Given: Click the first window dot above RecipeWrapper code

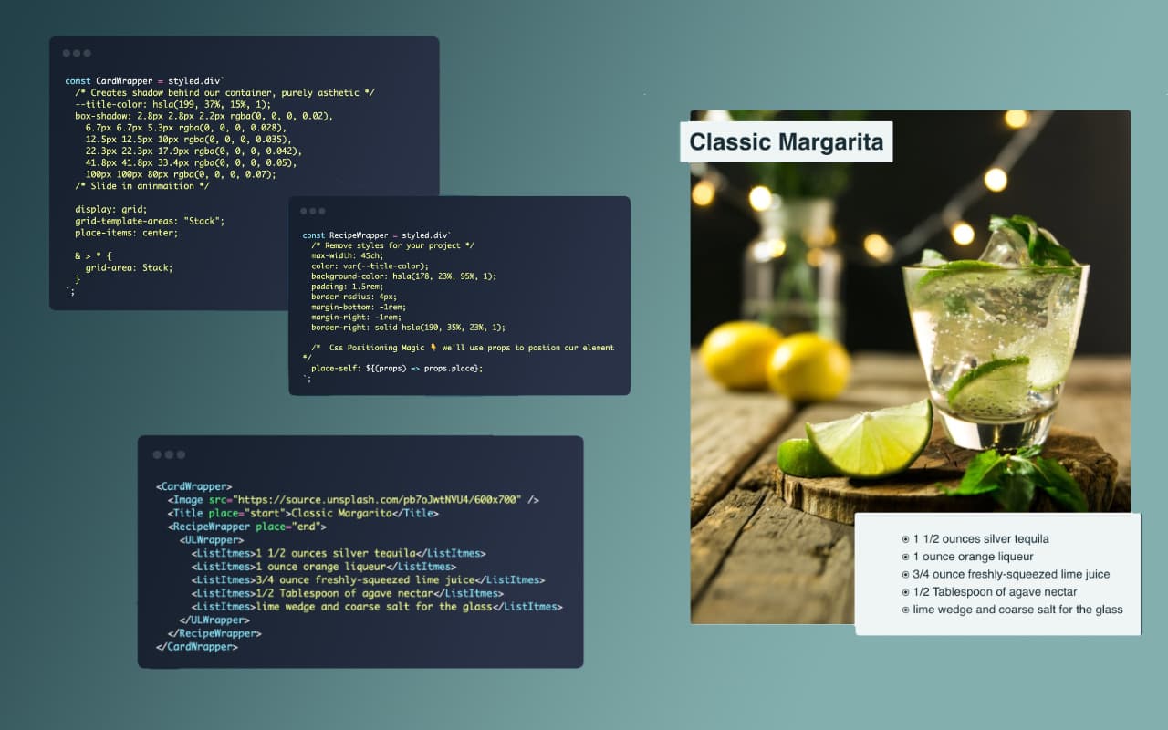Looking at the screenshot, I should [303, 212].
